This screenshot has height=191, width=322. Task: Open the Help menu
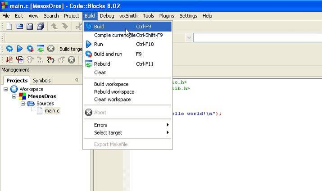[x=207, y=16]
